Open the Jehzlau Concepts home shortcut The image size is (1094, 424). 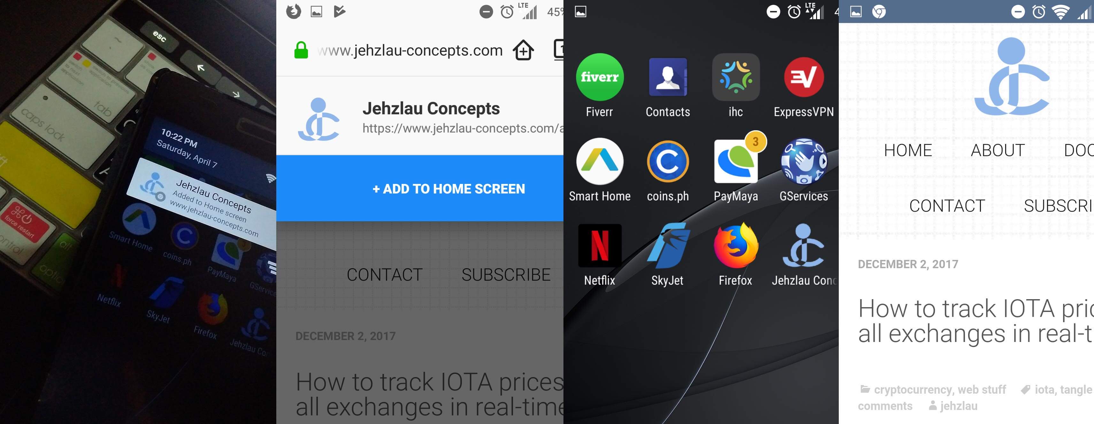[804, 245]
